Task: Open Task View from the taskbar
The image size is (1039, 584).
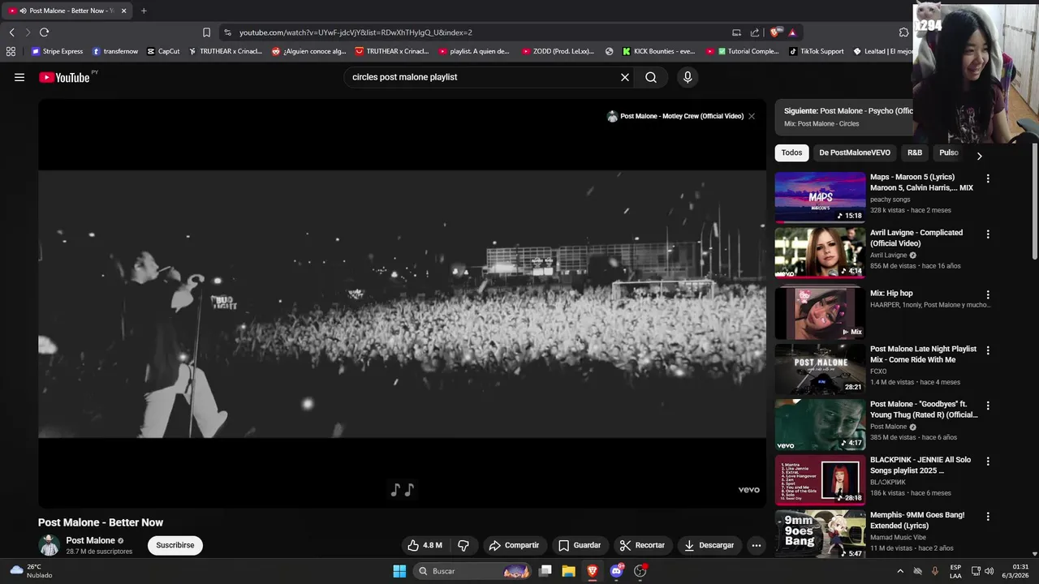Action: [545, 571]
